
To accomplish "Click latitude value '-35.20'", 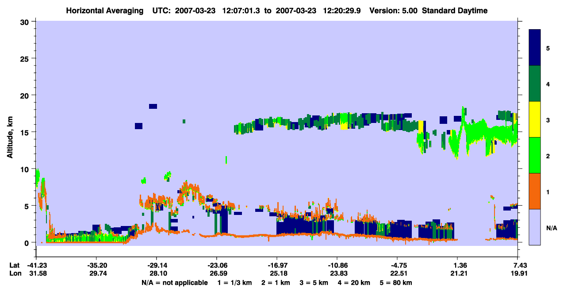I will point(96,266).
